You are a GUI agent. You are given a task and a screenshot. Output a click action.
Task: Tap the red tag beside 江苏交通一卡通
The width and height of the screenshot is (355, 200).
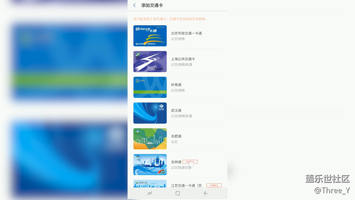(x=214, y=185)
